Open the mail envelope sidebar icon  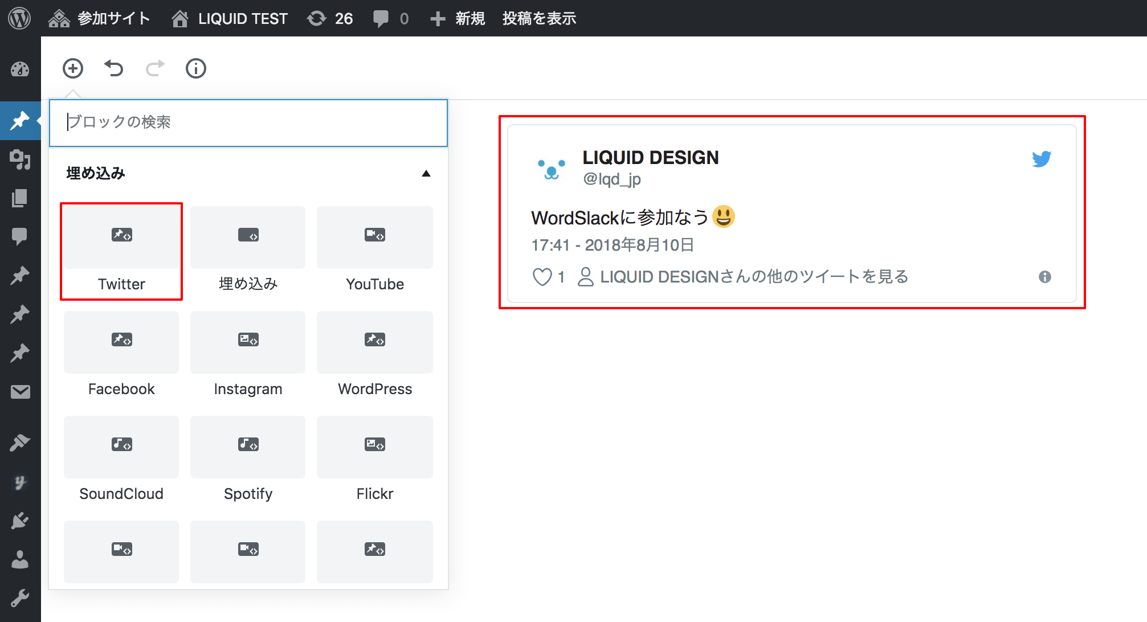tap(20, 392)
